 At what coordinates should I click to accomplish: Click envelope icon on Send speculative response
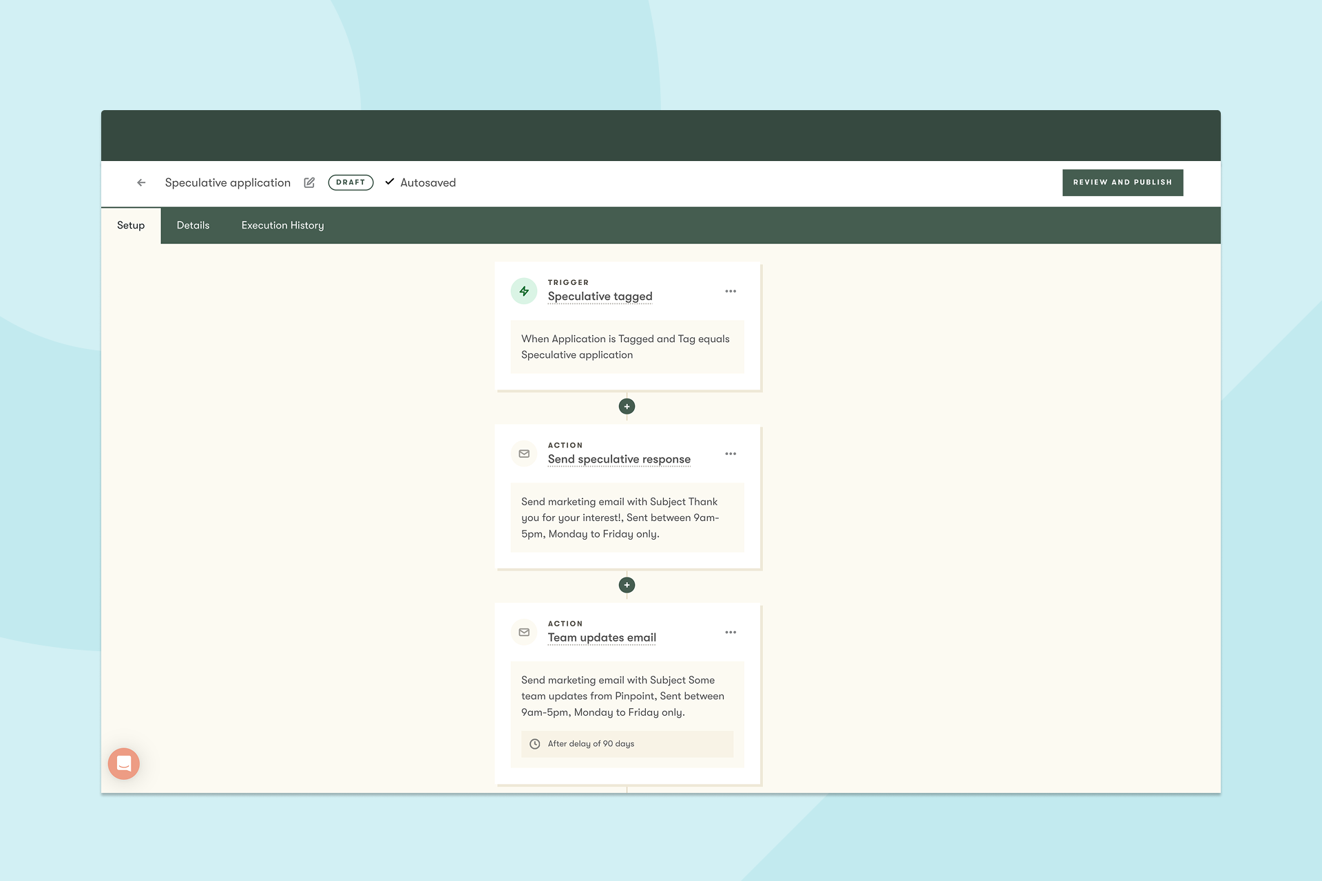pyautogui.click(x=524, y=454)
